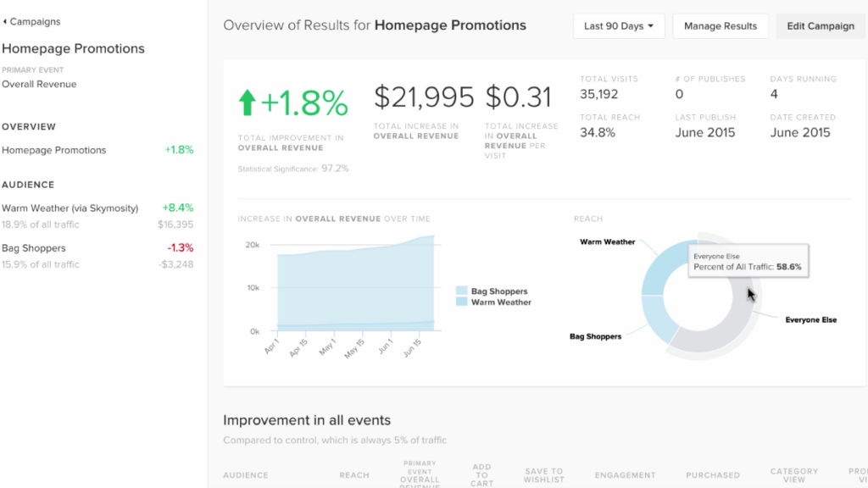Screen dimensions: 868x488
Task: Select the Warm Weather (via Skymosity) audience
Action: (x=70, y=208)
